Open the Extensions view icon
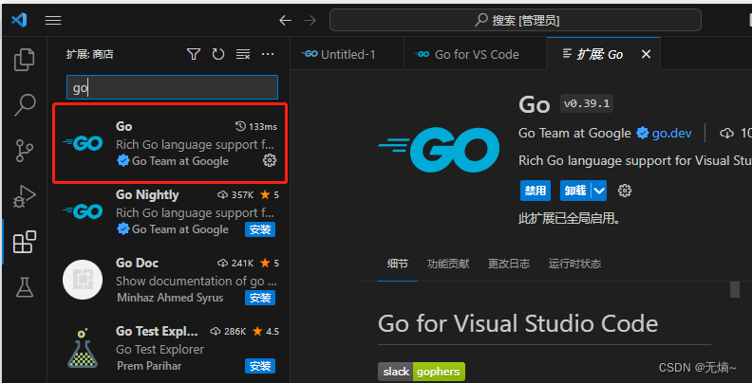The image size is (752, 383). point(25,242)
